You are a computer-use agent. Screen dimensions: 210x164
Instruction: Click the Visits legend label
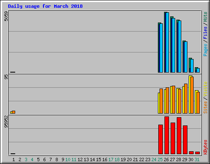205,89
